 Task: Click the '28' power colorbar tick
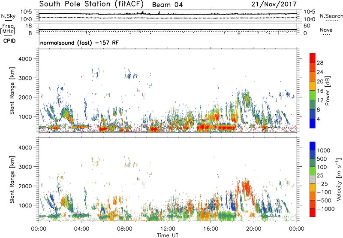[320, 63]
